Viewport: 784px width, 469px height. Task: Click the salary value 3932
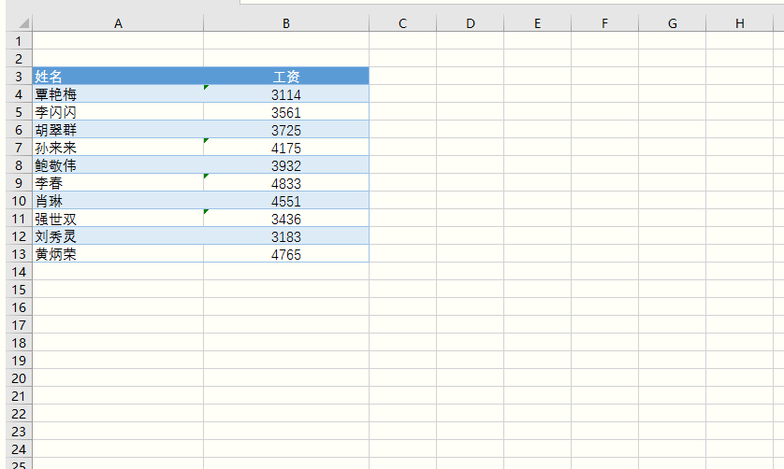[x=286, y=164]
